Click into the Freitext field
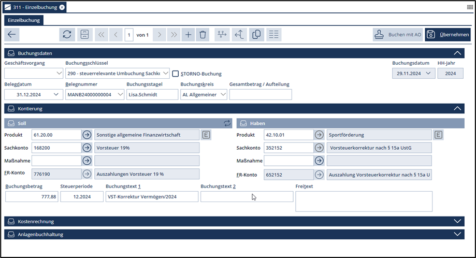 [364, 201]
